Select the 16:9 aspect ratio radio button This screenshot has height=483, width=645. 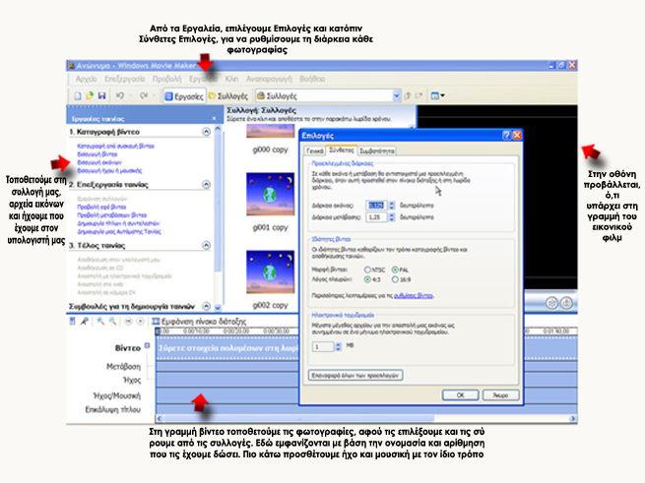coord(395,279)
